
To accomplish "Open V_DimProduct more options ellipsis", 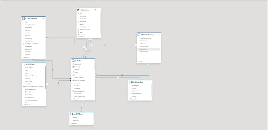I will click(44, 64).
